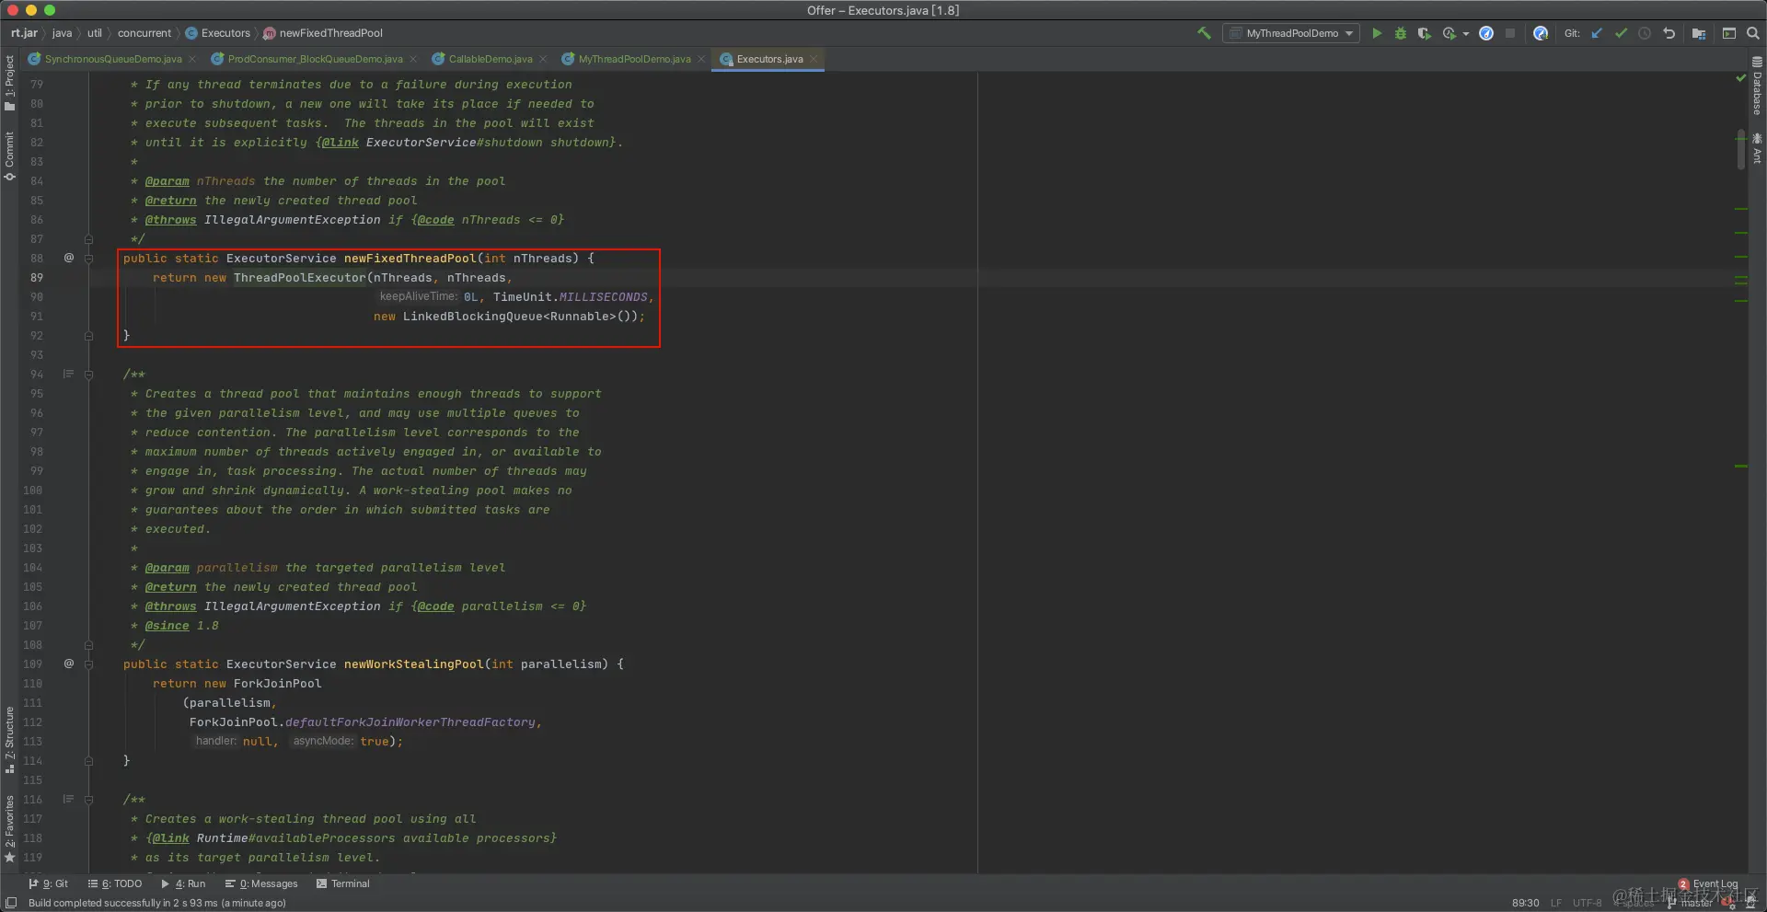Toggle tool window bars icon in status bar

(x=11, y=903)
